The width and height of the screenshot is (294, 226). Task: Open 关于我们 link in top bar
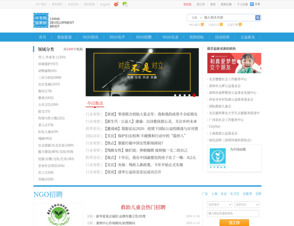click(x=41, y=5)
